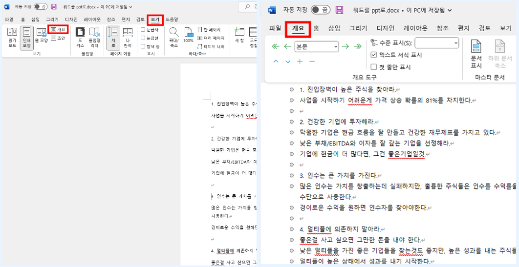Toggle AutoSave (자동 저장) in the outline window
Screen dimensions: 519x267
(x=321, y=10)
